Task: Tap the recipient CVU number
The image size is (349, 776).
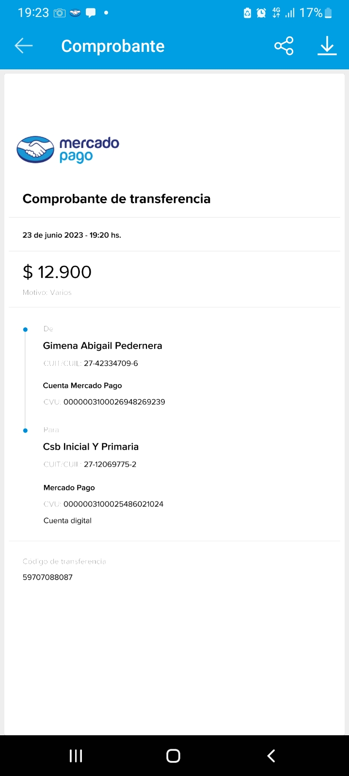Action: 113,504
